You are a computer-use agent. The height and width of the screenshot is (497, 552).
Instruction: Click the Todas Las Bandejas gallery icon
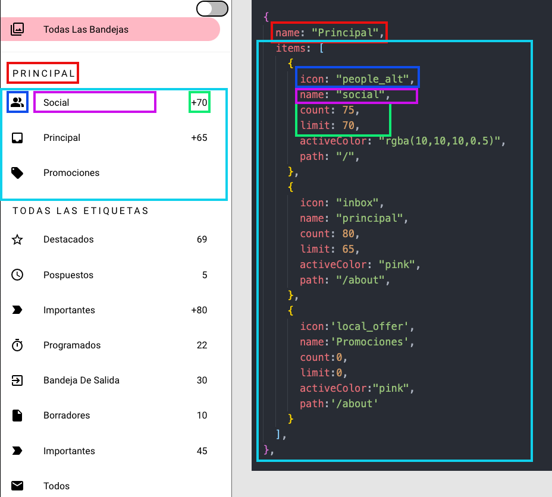17,29
